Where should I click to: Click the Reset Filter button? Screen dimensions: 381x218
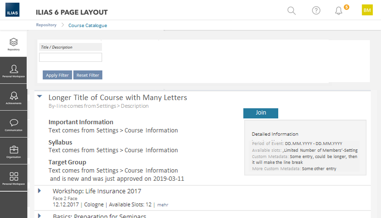click(x=88, y=75)
